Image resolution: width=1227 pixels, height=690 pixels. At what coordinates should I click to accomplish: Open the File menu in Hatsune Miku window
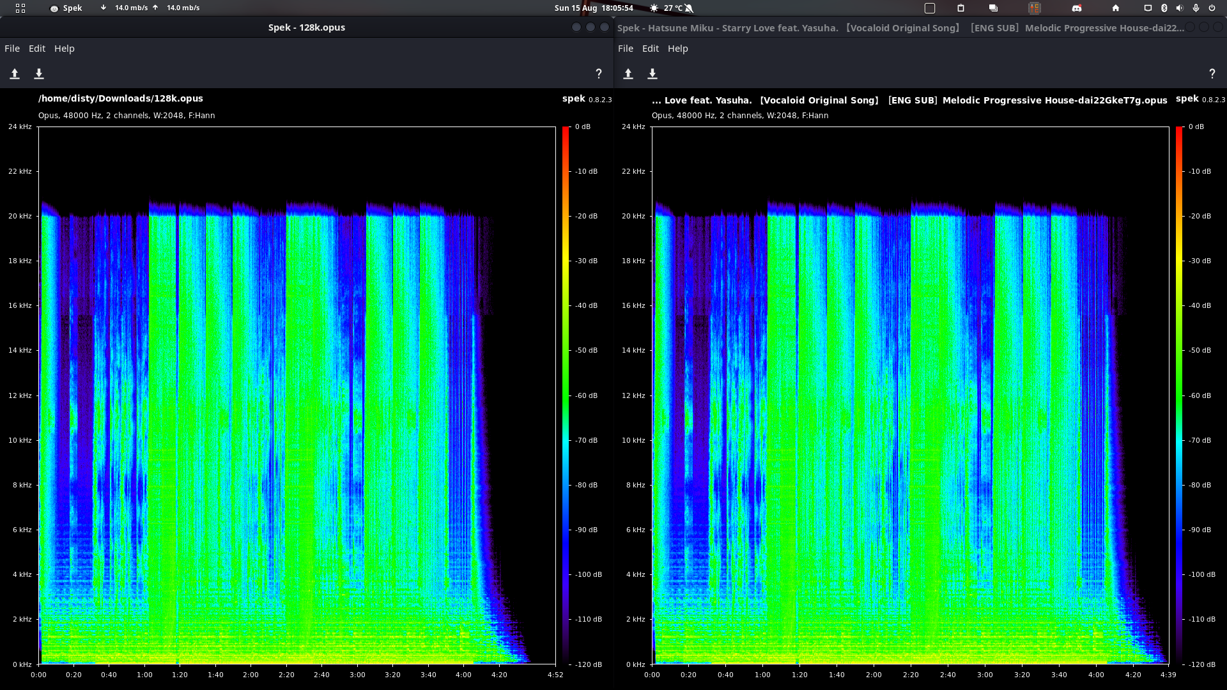tap(626, 49)
